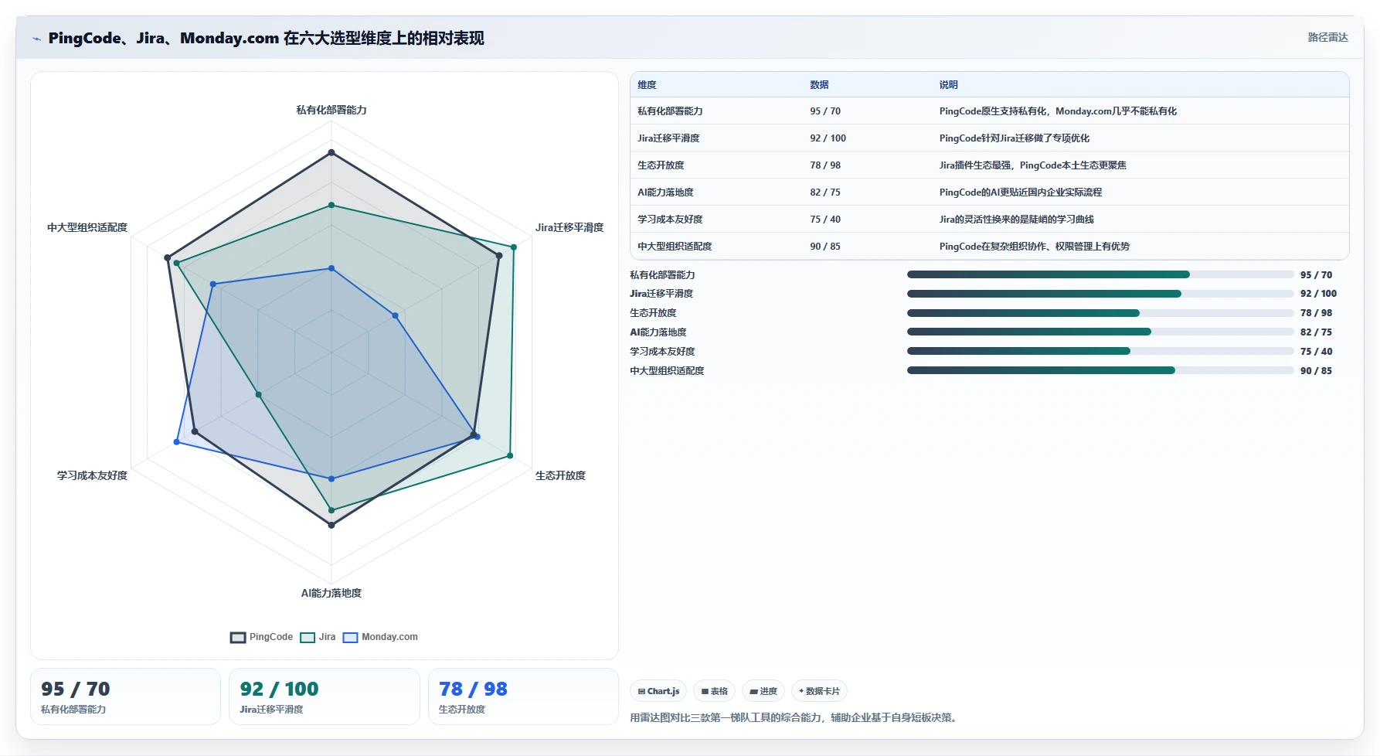The height and width of the screenshot is (756, 1380).
Task: Click progress row value 75 / 40
Action: pos(1316,351)
